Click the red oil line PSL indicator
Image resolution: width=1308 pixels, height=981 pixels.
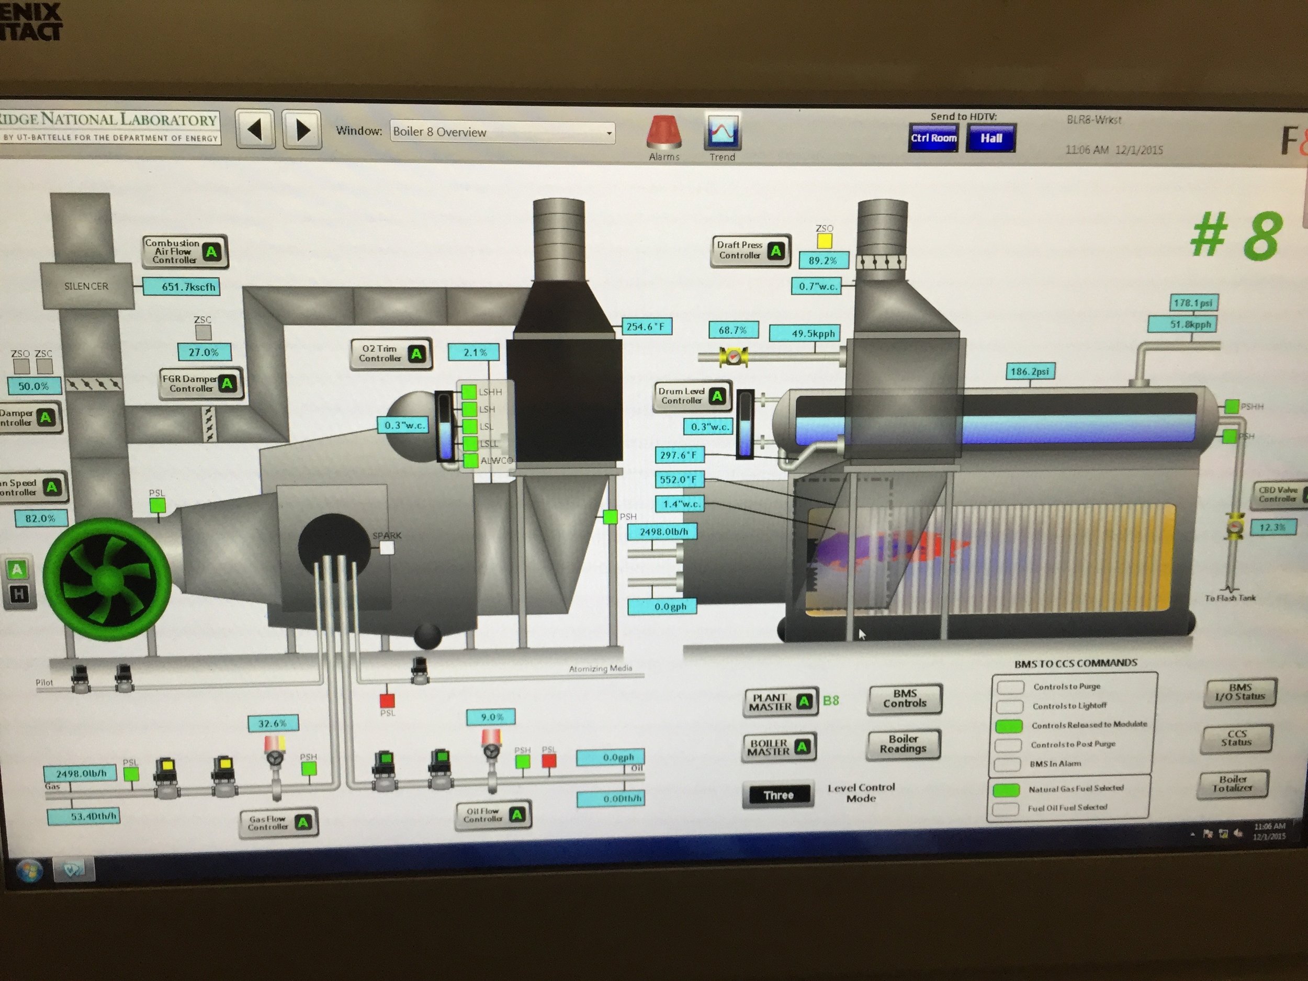pyautogui.click(x=549, y=760)
